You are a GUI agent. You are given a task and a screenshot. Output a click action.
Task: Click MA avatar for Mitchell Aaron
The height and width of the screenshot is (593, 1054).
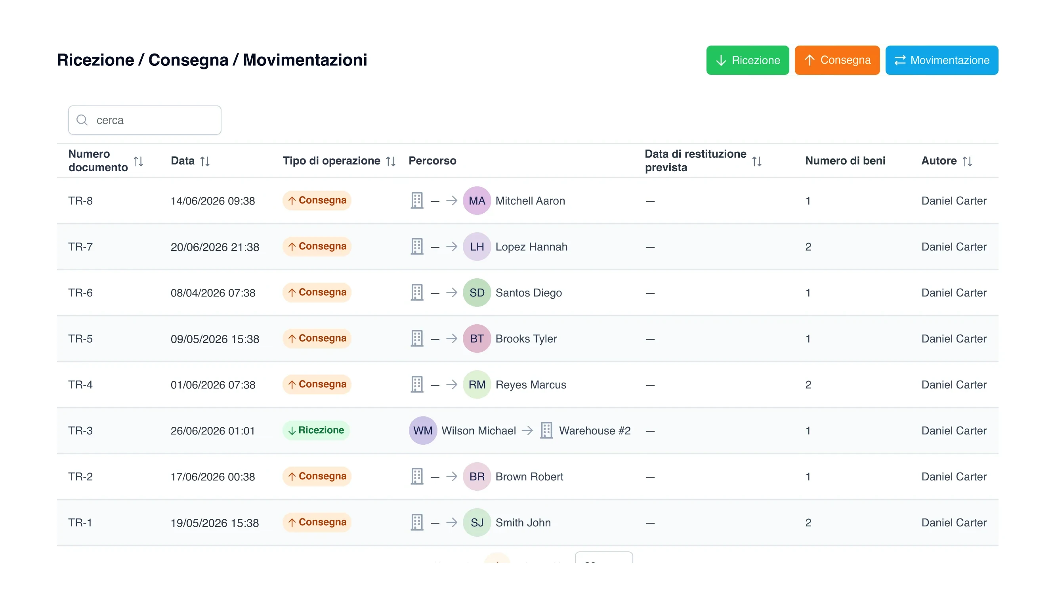pos(477,201)
